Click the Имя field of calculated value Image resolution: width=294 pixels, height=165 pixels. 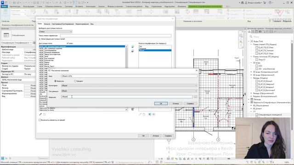coord(129,76)
